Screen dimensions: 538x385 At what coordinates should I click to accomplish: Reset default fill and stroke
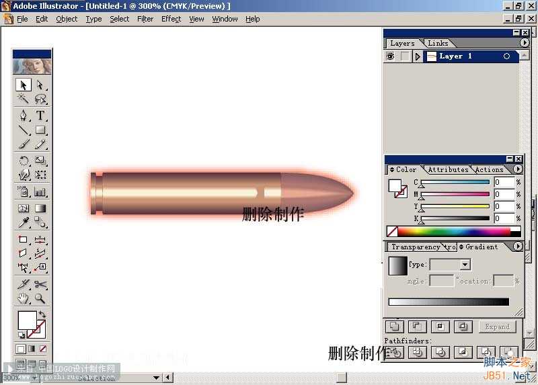click(22, 335)
